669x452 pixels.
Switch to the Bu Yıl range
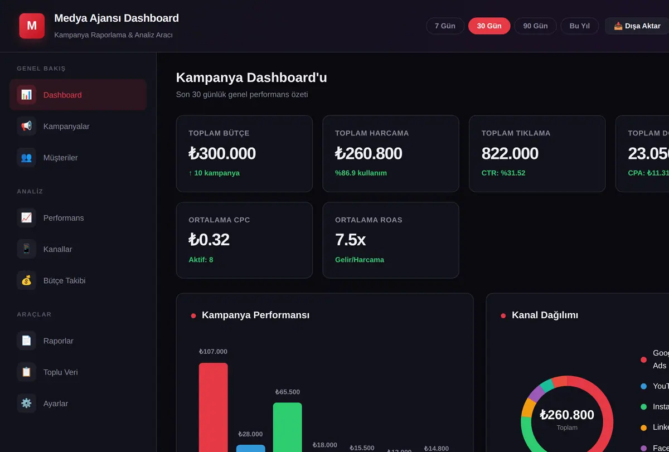pos(579,26)
